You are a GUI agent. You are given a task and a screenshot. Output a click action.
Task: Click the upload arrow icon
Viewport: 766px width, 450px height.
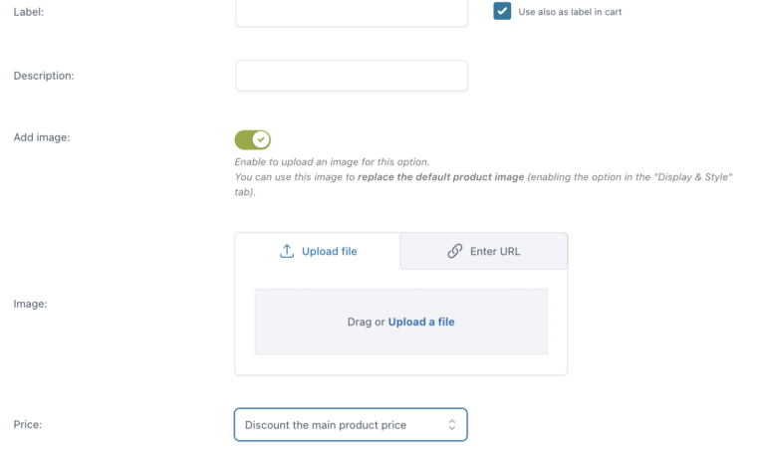click(287, 251)
